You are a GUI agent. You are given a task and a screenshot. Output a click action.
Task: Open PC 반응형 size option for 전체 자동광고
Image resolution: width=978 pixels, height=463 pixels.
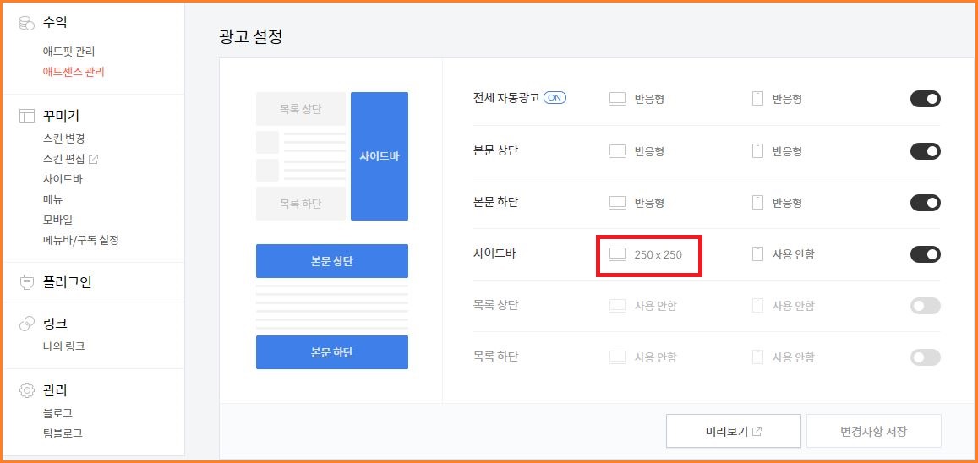(x=649, y=99)
